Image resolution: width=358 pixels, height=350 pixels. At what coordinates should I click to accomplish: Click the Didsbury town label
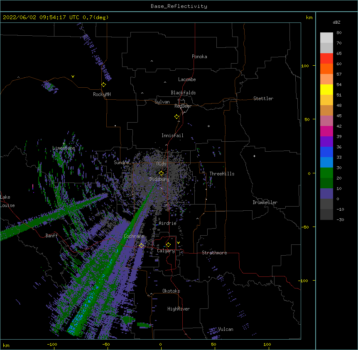[159, 179]
